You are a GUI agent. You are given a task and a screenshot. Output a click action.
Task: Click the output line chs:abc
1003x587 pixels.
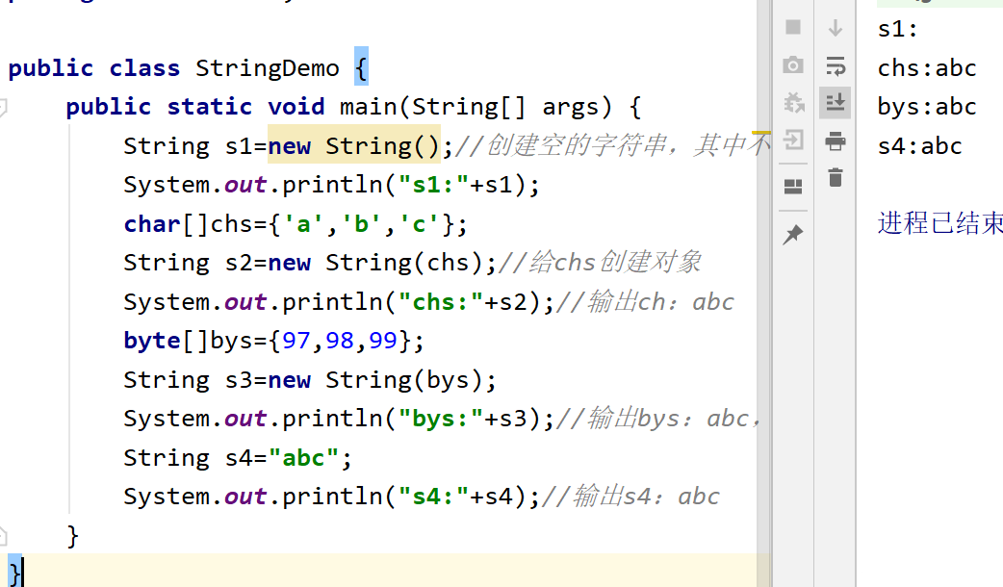926,67
